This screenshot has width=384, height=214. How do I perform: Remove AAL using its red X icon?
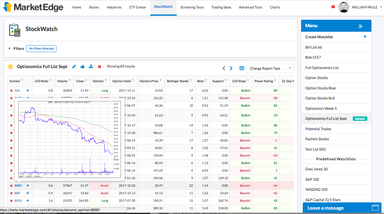click(11, 90)
